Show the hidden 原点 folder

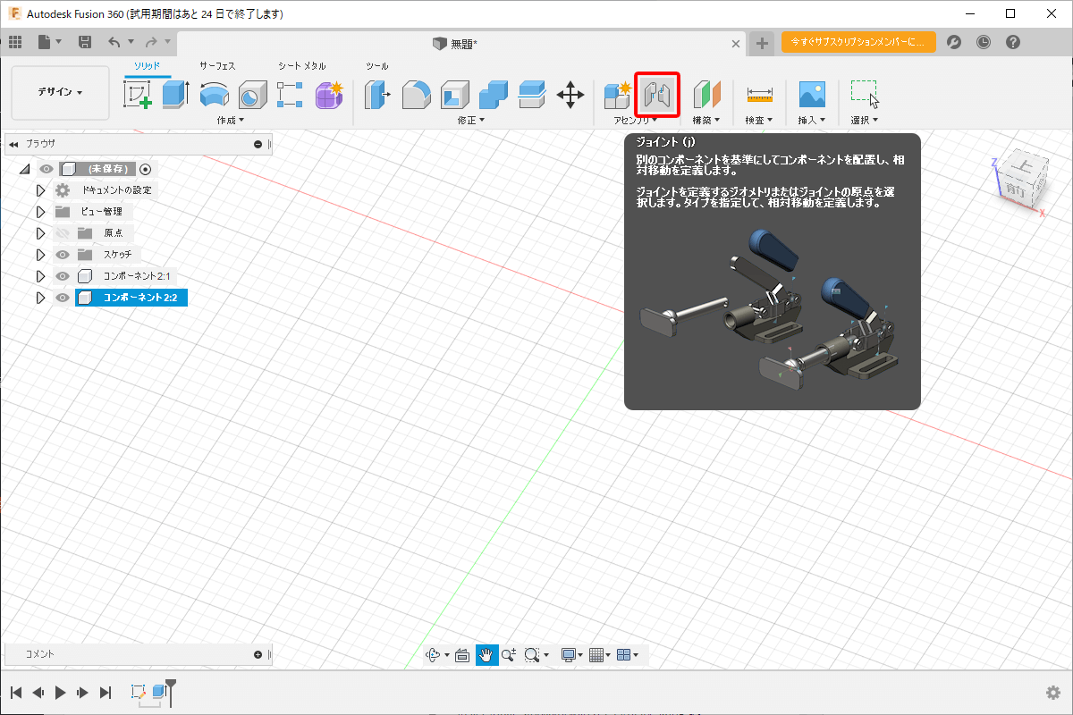[63, 233]
